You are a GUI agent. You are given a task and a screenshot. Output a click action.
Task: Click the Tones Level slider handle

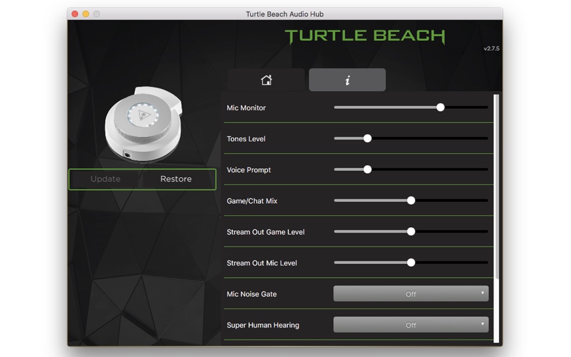click(x=367, y=138)
